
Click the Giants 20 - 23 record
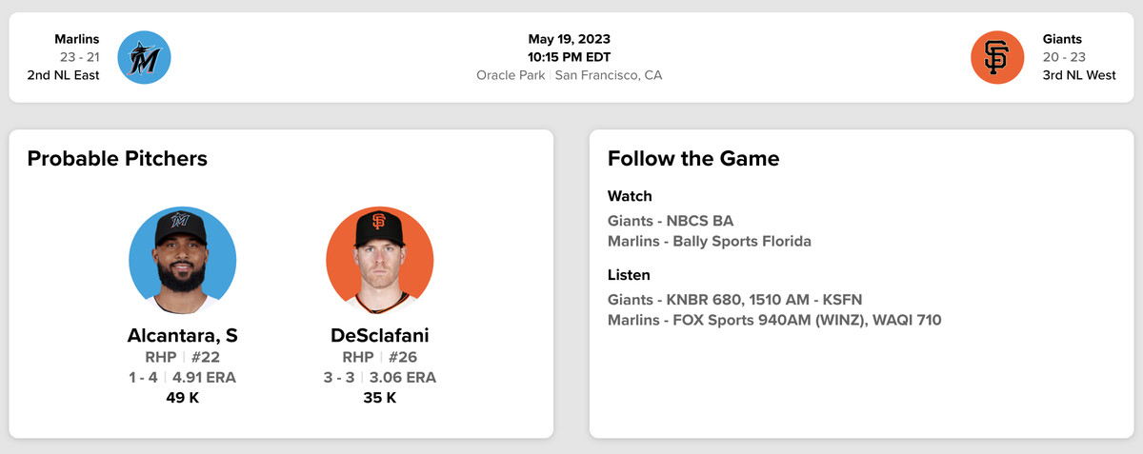point(1064,57)
